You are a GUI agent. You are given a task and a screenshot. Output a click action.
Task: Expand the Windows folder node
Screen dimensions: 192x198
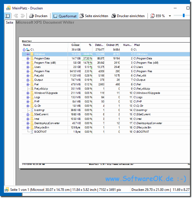pyautogui.click(x=28, y=54)
